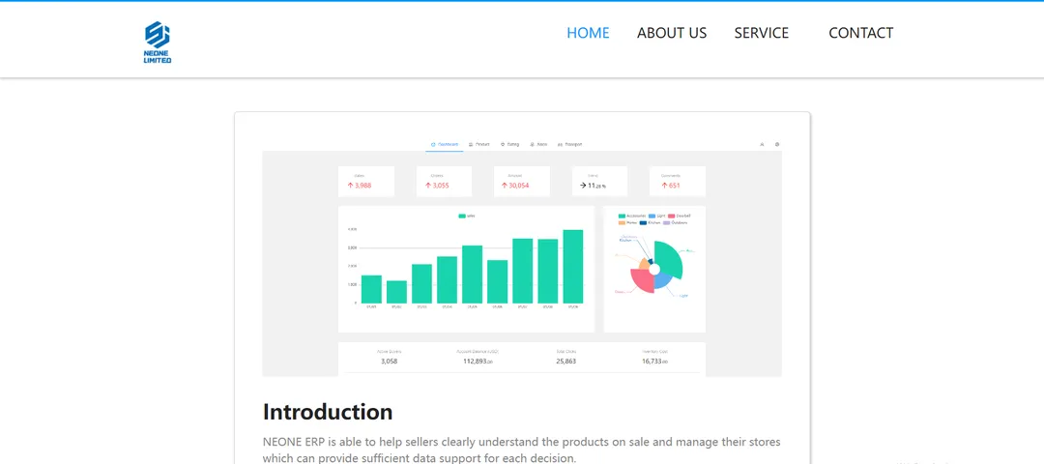Viewport: 1044px width, 464px height.
Task: Toggle the dark blue Kitchen legend swatch
Action: (643, 223)
